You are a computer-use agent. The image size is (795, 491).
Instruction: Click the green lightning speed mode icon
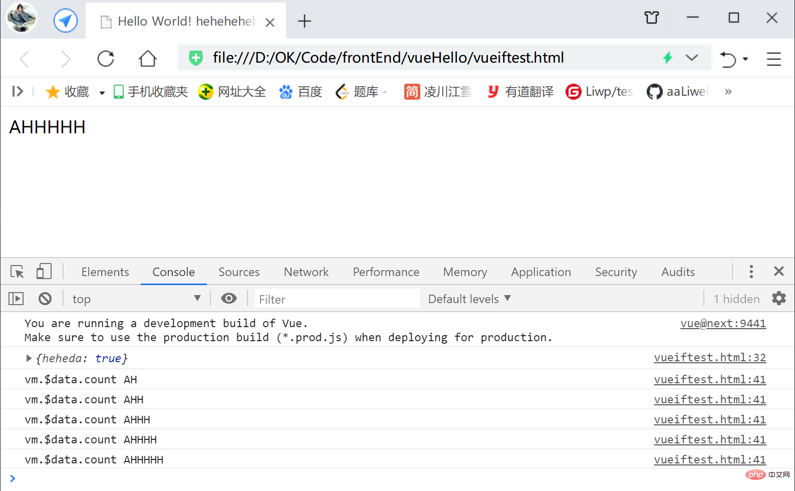(668, 58)
